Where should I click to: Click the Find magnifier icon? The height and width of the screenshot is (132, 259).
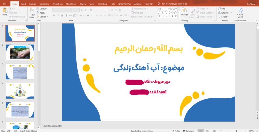(x=220, y=9)
